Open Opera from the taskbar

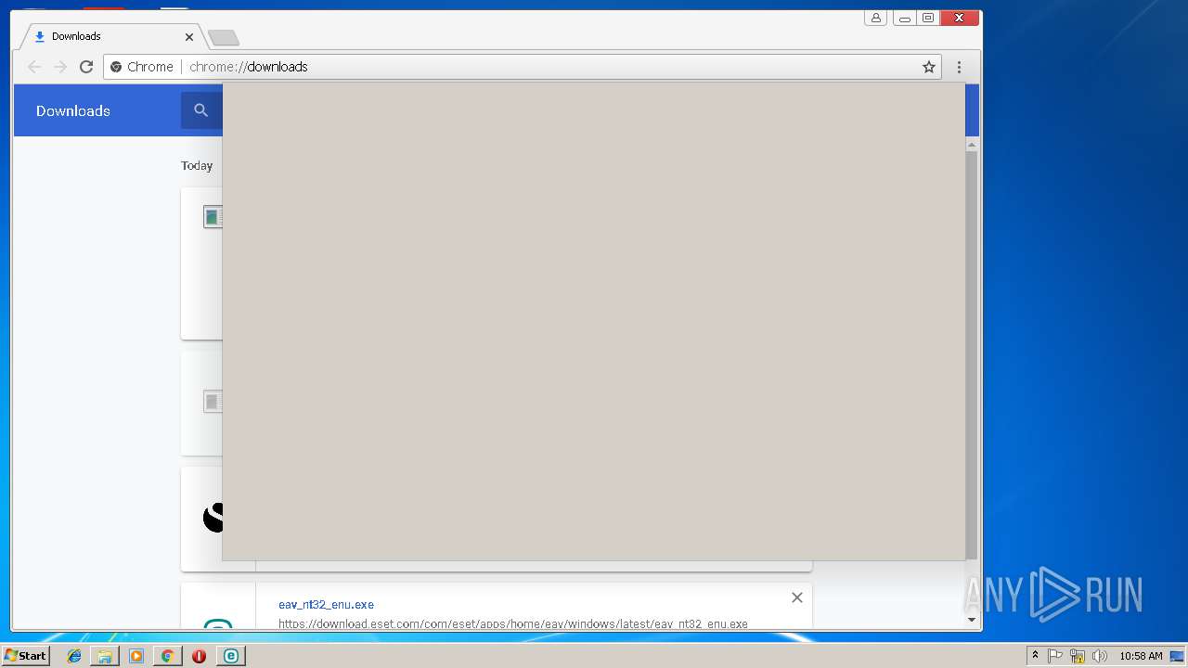point(199,656)
